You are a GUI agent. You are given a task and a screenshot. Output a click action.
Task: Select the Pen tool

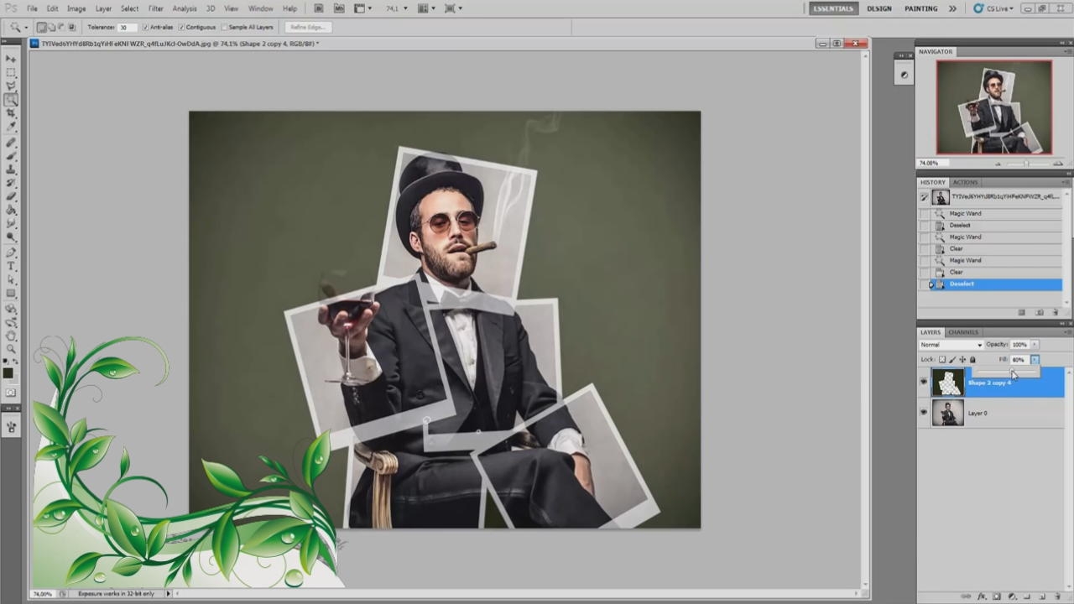tap(11, 253)
